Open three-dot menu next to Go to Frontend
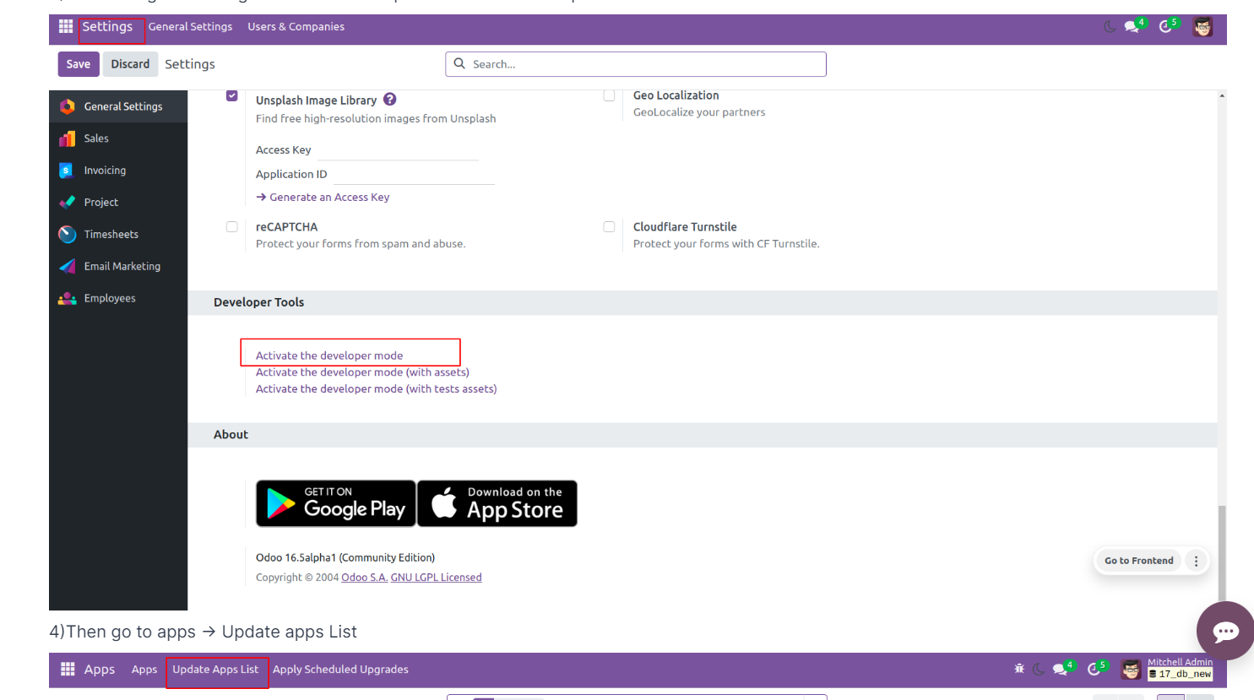 point(1196,561)
